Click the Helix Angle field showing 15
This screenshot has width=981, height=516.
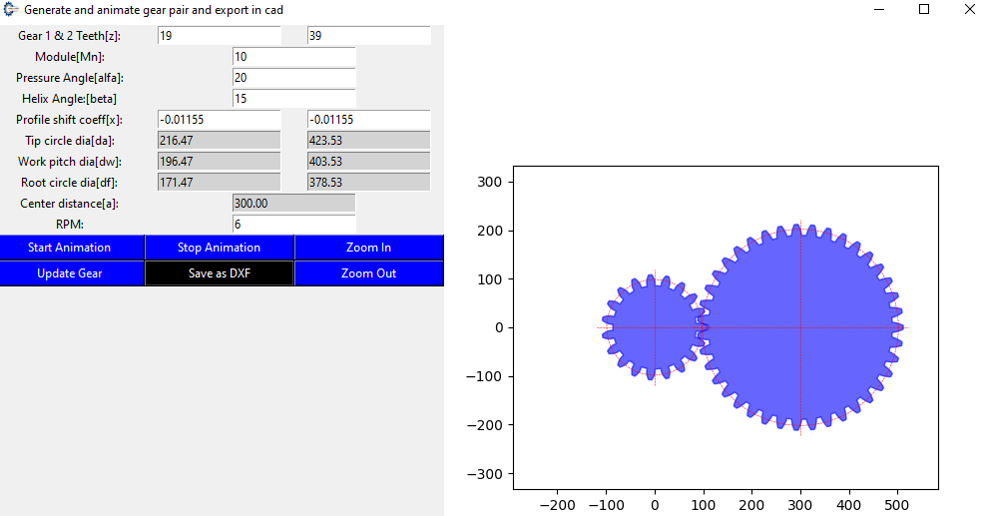tap(293, 98)
